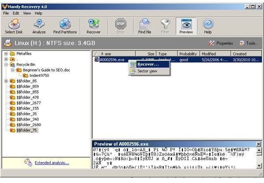The width and height of the screenshot is (264, 183).
Task: Toggle the Preview pane button
Action: point(186,26)
